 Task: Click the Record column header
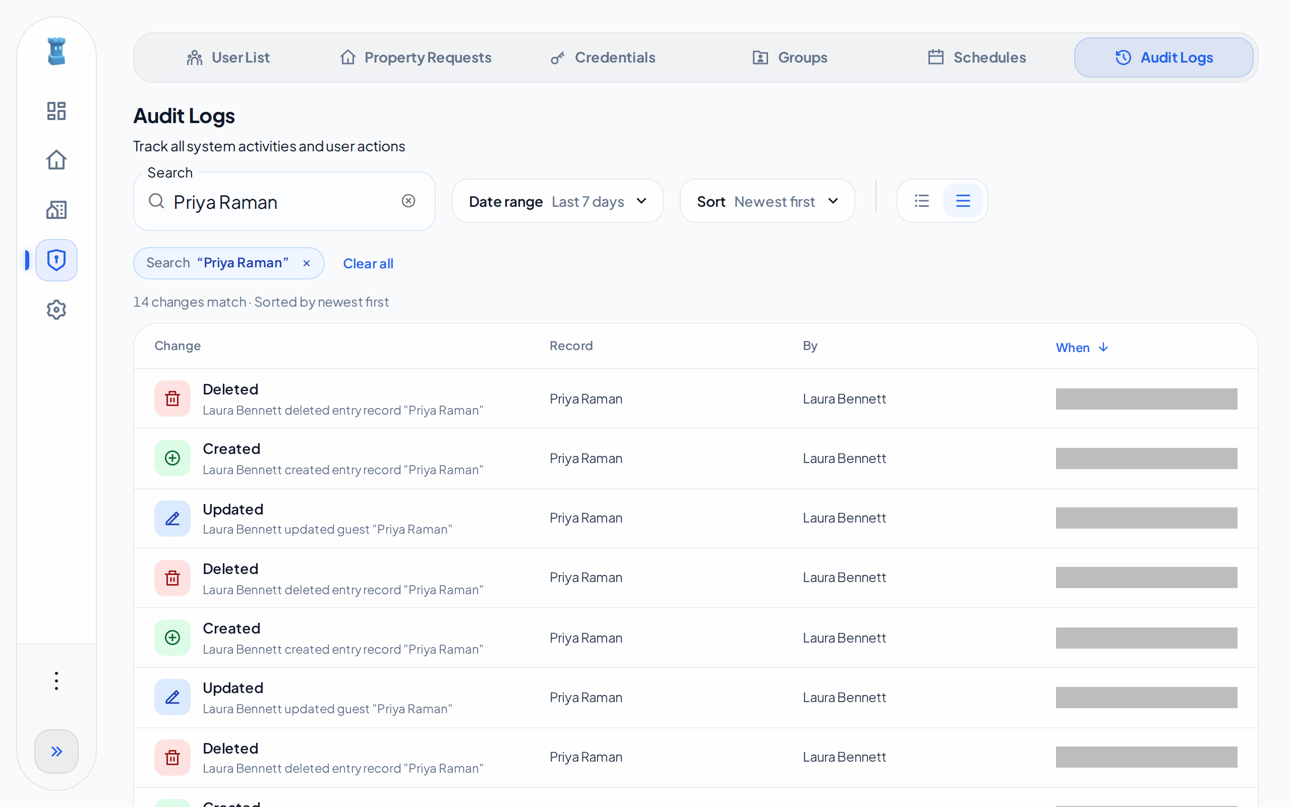coord(571,346)
